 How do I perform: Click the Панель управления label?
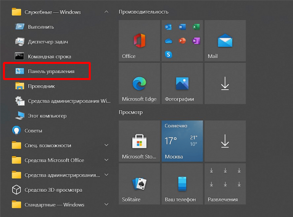[x=51, y=71]
